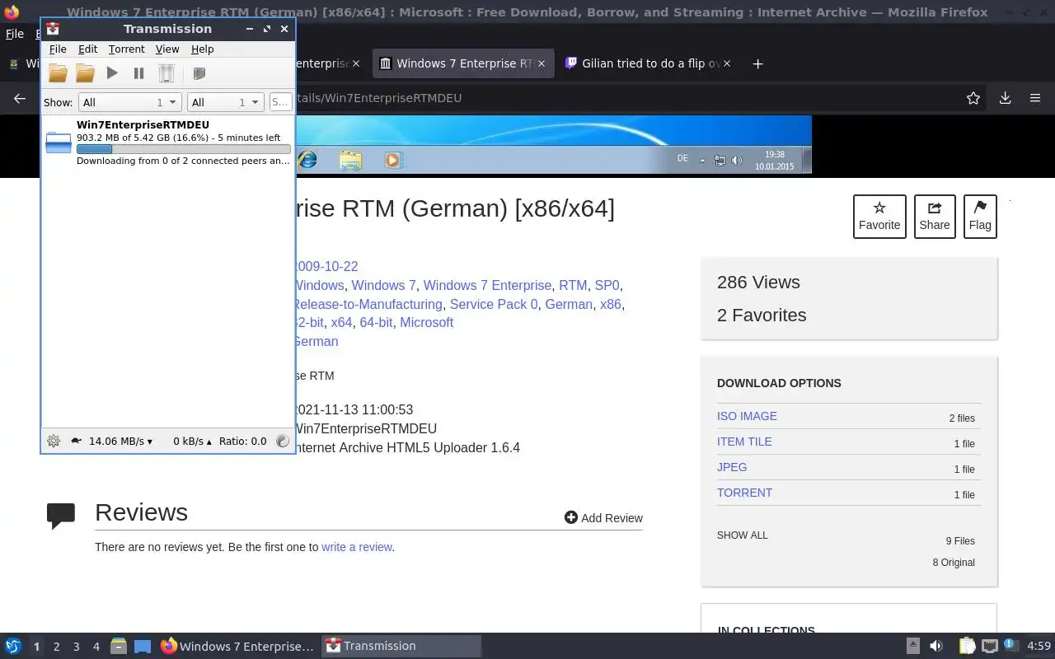Open the Microsoft topic link
Screen dimensions: 1055x659
click(427, 322)
